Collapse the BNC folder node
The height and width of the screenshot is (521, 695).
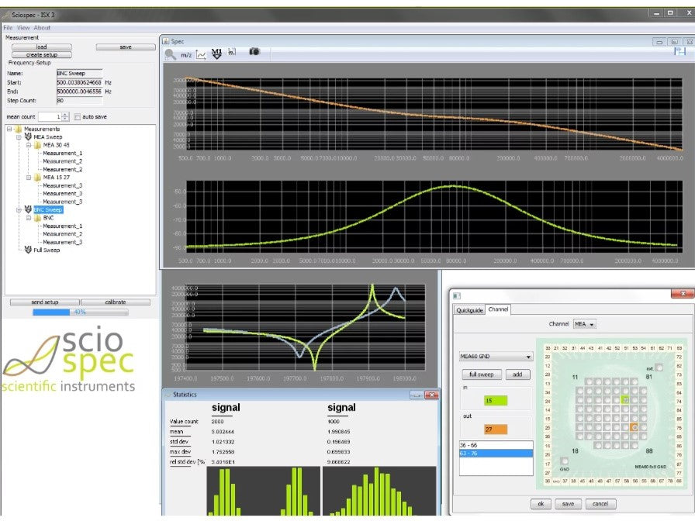coord(29,218)
